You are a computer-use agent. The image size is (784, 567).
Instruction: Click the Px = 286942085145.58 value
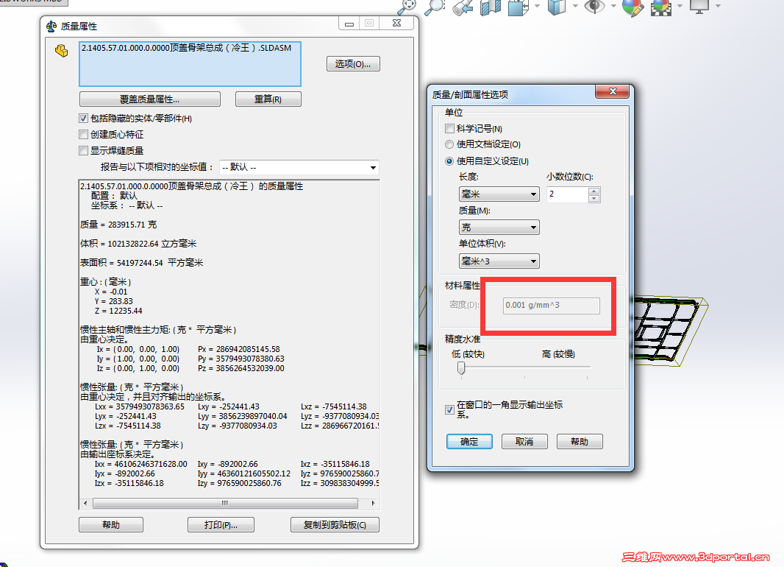click(239, 349)
